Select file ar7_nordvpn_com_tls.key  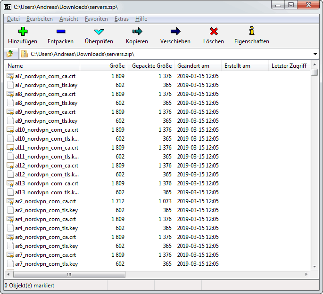point(46,264)
